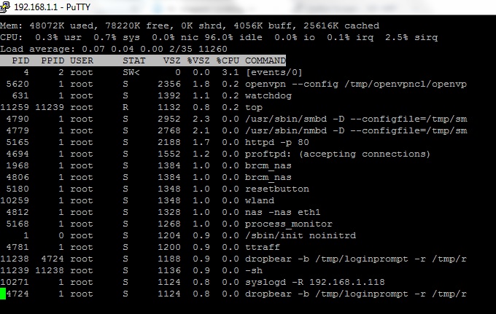This screenshot has width=496, height=314.
Task: Click the resetbutton process row
Action: tap(155, 189)
